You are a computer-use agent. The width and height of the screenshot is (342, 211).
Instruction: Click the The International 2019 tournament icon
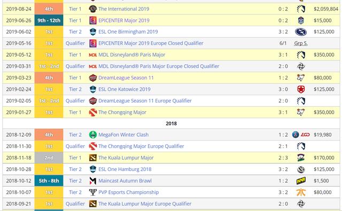tap(93, 9)
